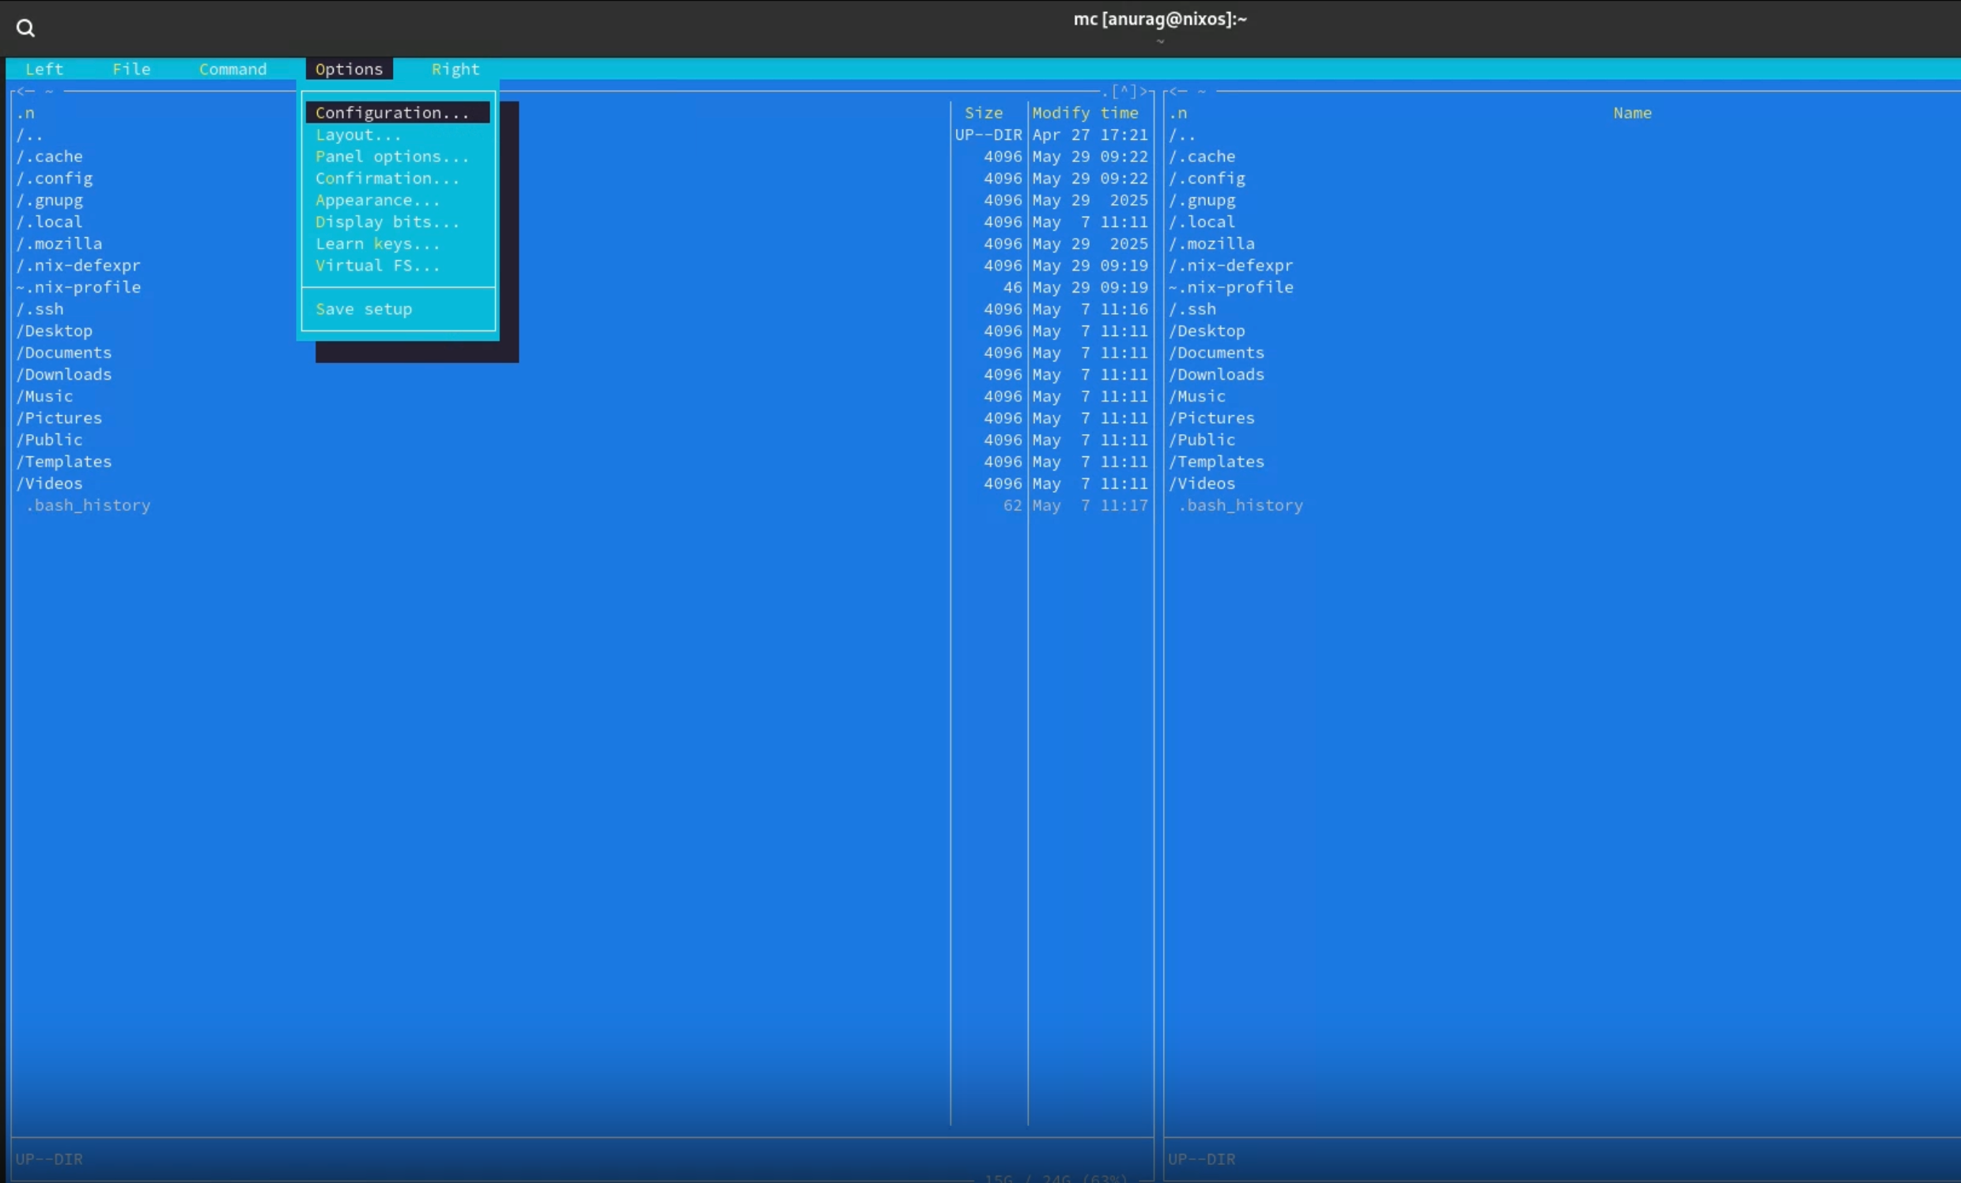The width and height of the screenshot is (1961, 1183).
Task: Open the Left menu
Action: pyautogui.click(x=43, y=70)
